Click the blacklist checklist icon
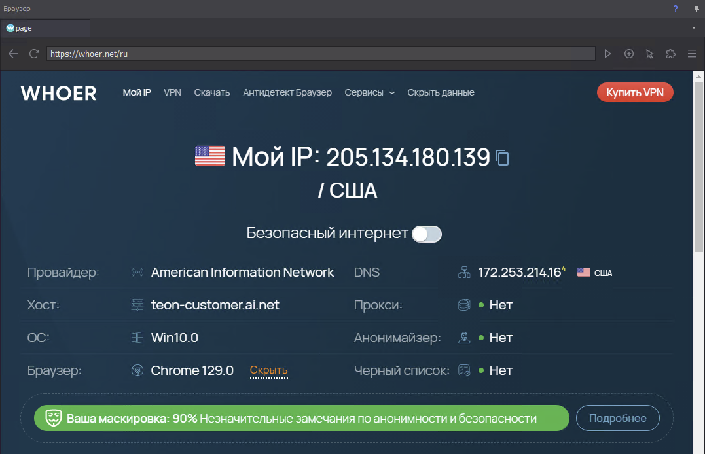The height and width of the screenshot is (454, 705). [464, 370]
